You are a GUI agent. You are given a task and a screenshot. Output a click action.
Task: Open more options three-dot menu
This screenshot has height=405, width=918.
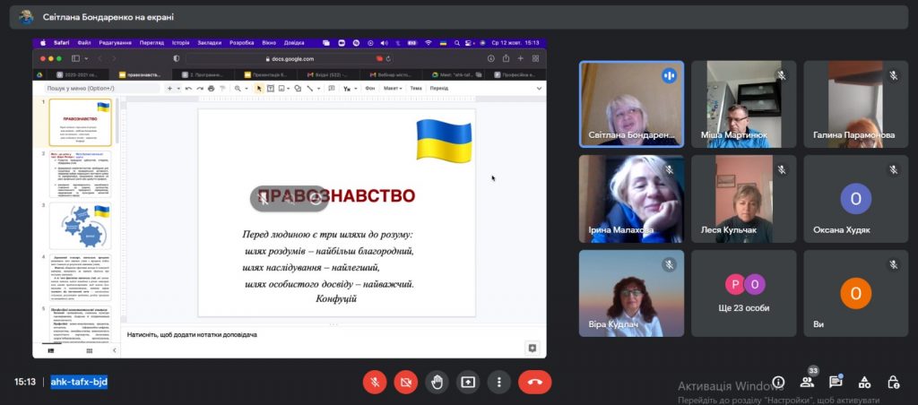click(x=498, y=383)
